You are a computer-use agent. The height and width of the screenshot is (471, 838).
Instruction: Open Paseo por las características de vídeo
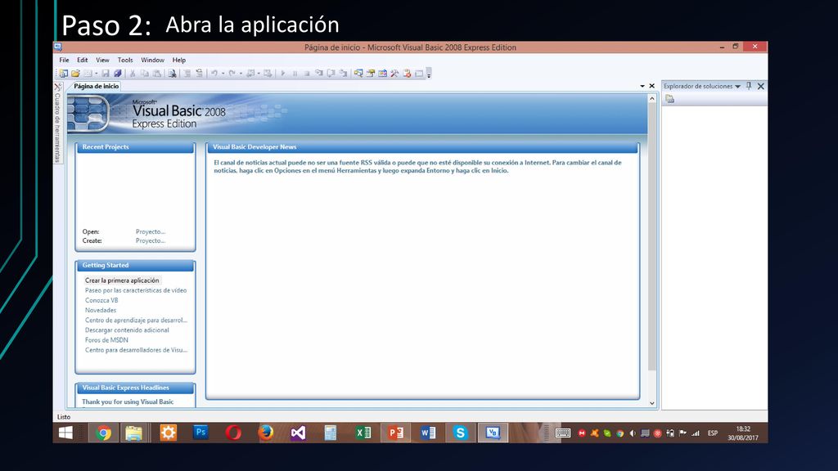136,290
